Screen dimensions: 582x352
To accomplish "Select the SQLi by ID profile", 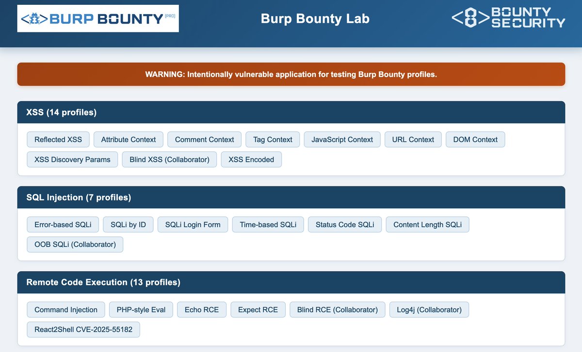I will 128,224.
